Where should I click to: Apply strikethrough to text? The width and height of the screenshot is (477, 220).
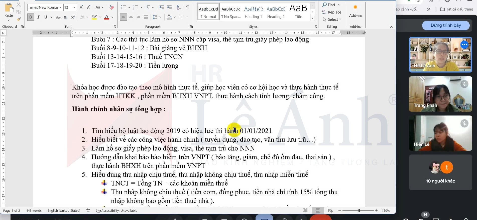(x=58, y=17)
